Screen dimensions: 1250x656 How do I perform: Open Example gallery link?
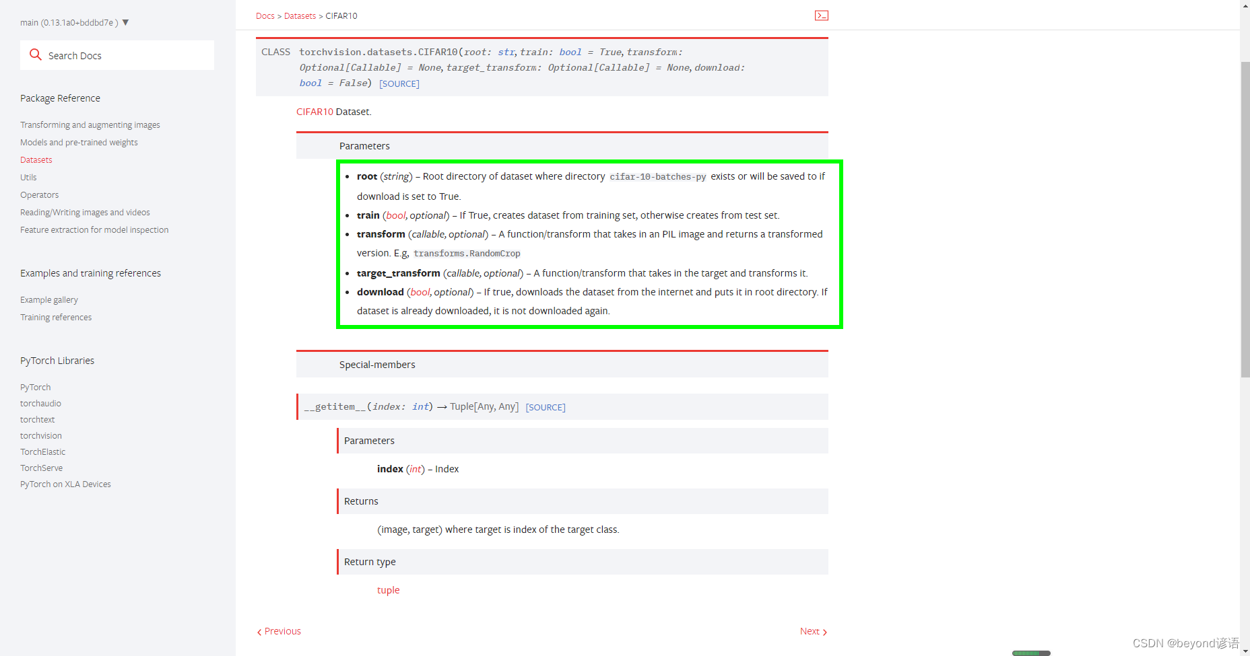click(x=49, y=300)
